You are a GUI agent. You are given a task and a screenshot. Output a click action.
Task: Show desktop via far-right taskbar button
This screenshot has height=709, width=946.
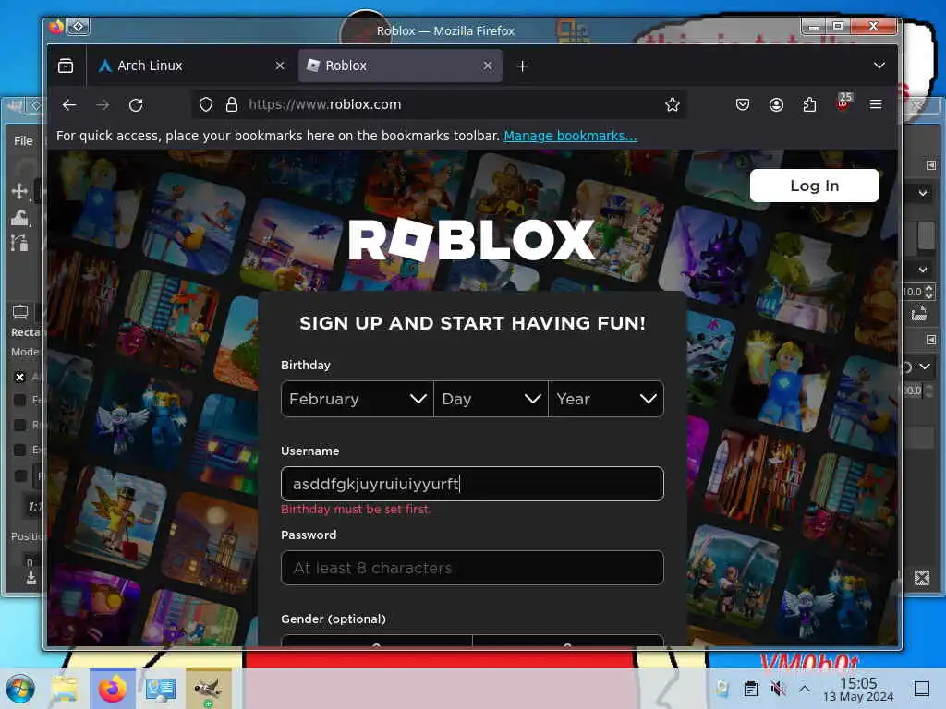coord(922,689)
